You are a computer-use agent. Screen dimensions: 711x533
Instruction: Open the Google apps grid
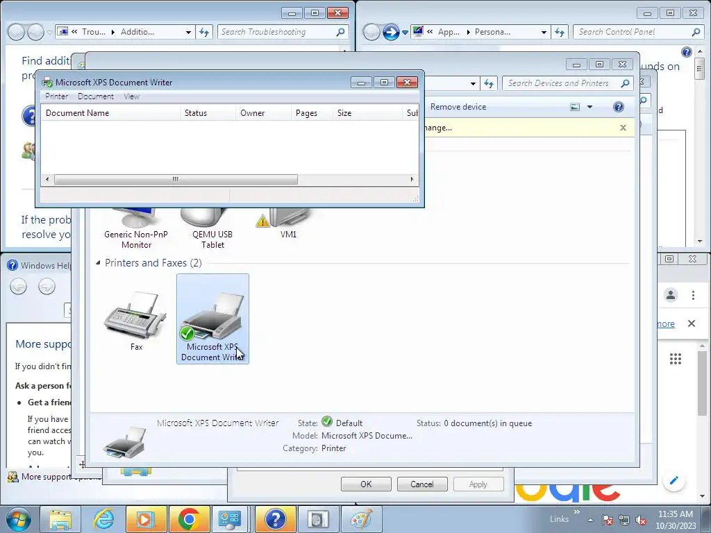tap(676, 359)
